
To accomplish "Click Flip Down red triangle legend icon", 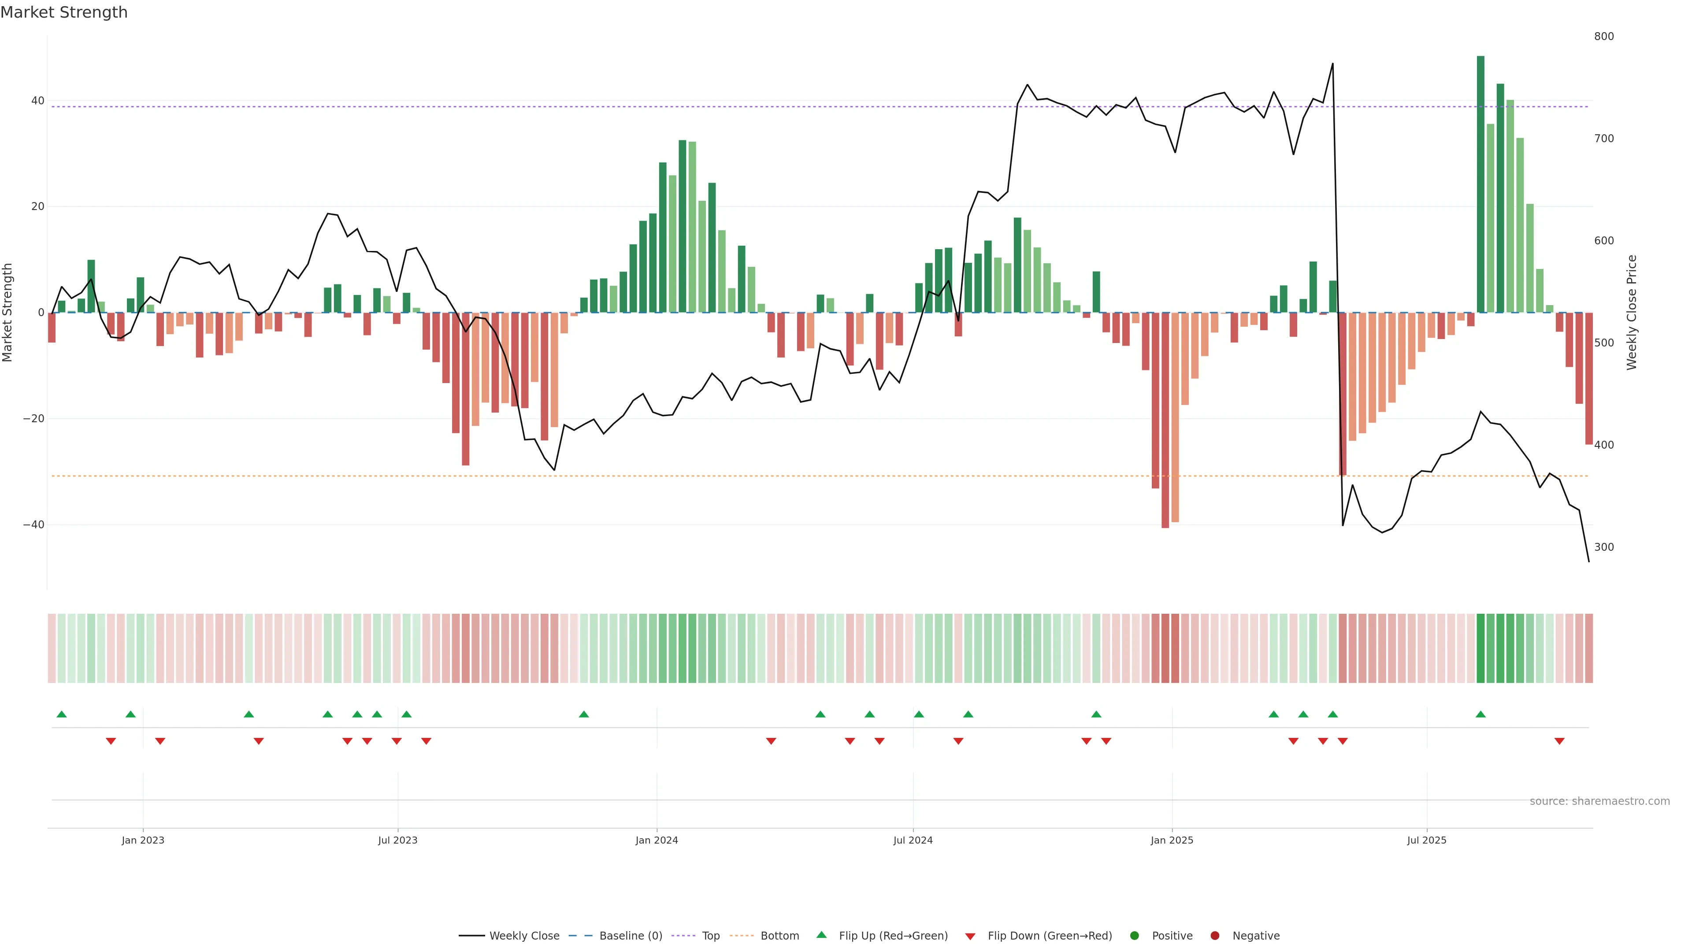I will tap(970, 936).
